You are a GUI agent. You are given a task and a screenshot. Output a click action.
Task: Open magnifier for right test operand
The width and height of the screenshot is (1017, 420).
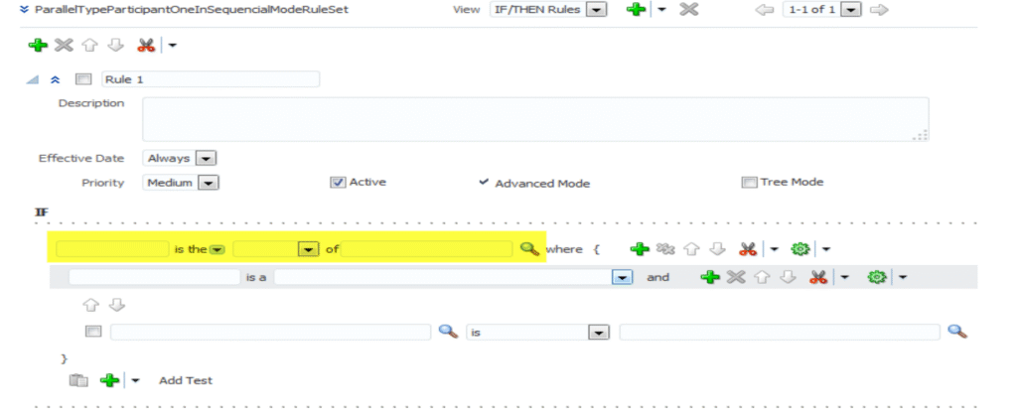tap(957, 332)
